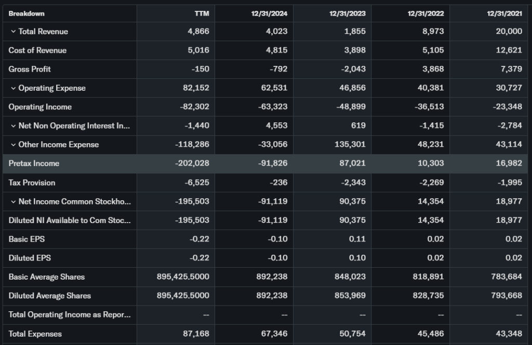Select the Operating Income row label

[40, 107]
